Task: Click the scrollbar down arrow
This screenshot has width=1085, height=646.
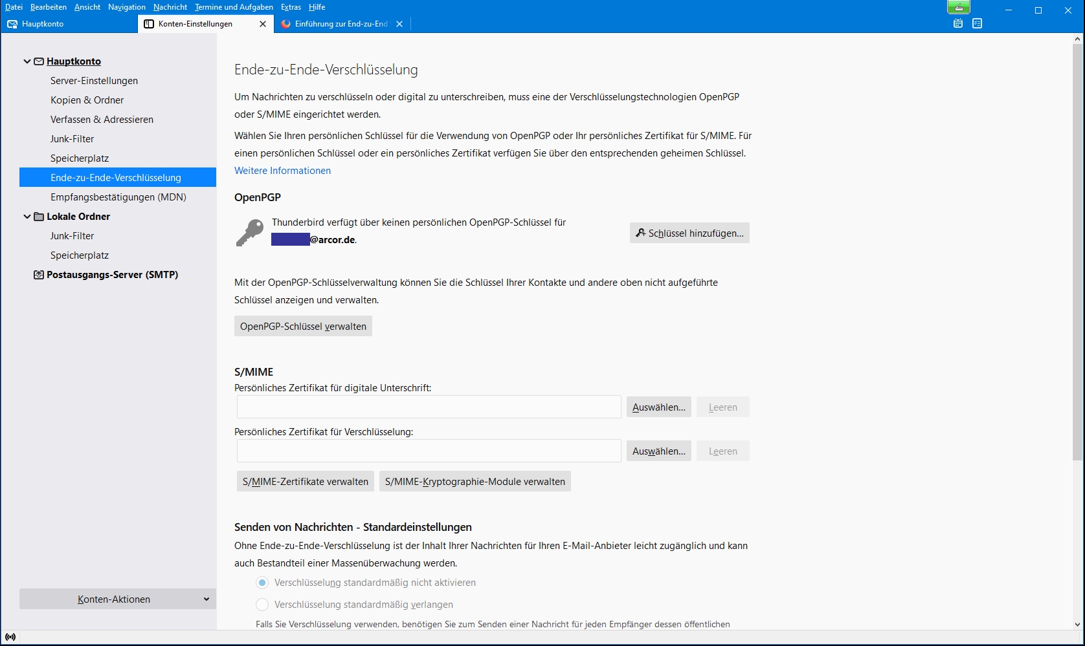Action: click(x=1077, y=625)
